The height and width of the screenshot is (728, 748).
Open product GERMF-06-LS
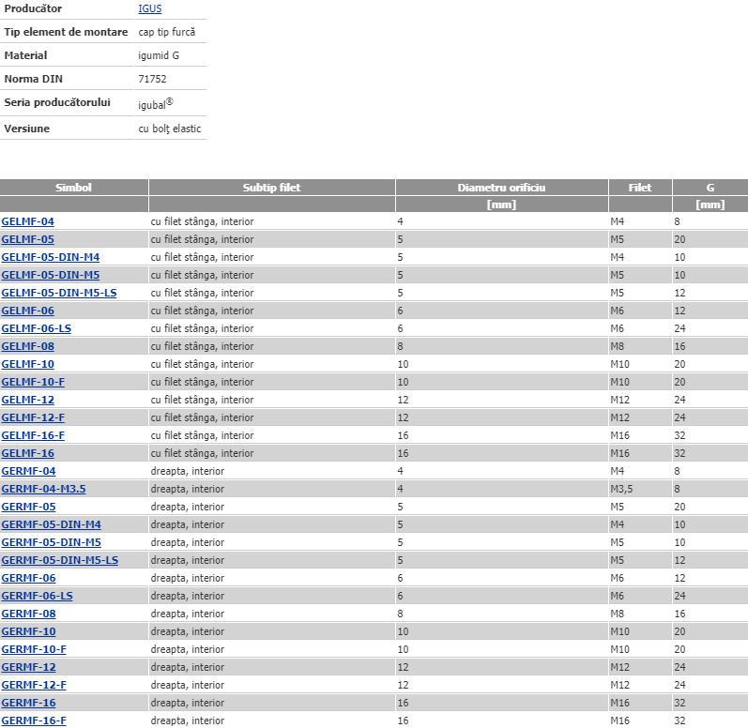37,596
